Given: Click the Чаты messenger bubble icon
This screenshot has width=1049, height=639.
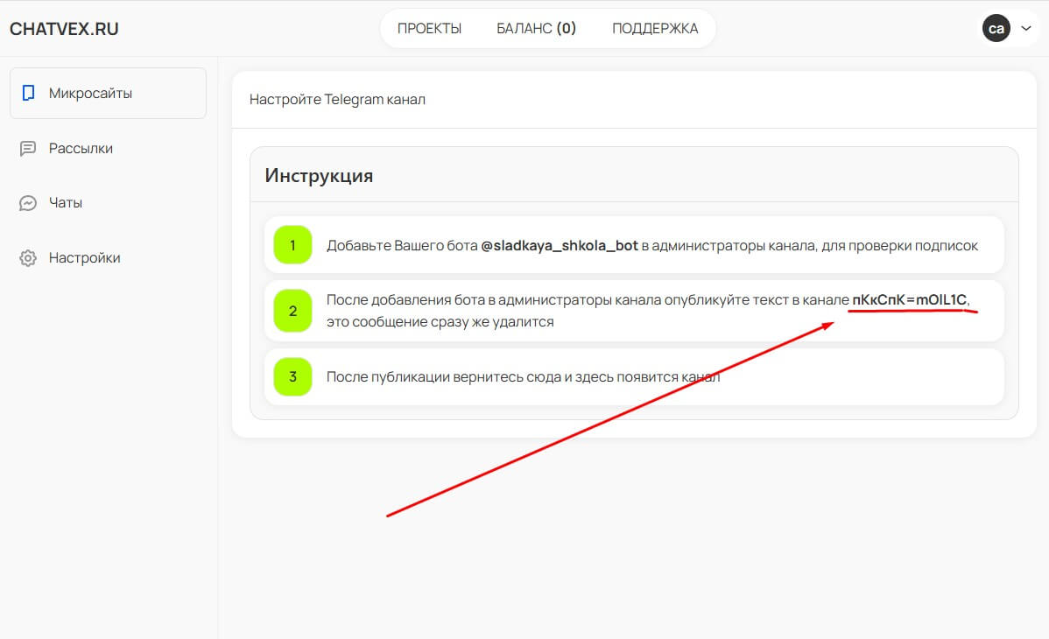Looking at the screenshot, I should point(28,203).
